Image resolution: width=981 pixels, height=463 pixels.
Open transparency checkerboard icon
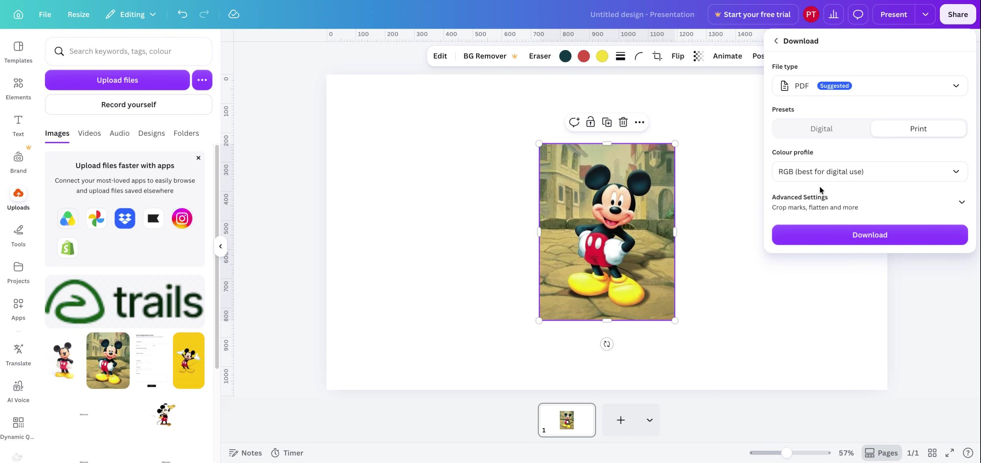[698, 56]
